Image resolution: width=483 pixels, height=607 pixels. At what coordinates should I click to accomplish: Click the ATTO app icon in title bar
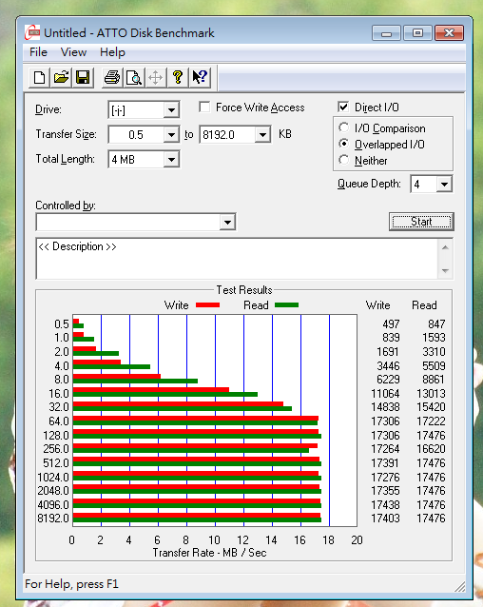pyautogui.click(x=32, y=32)
